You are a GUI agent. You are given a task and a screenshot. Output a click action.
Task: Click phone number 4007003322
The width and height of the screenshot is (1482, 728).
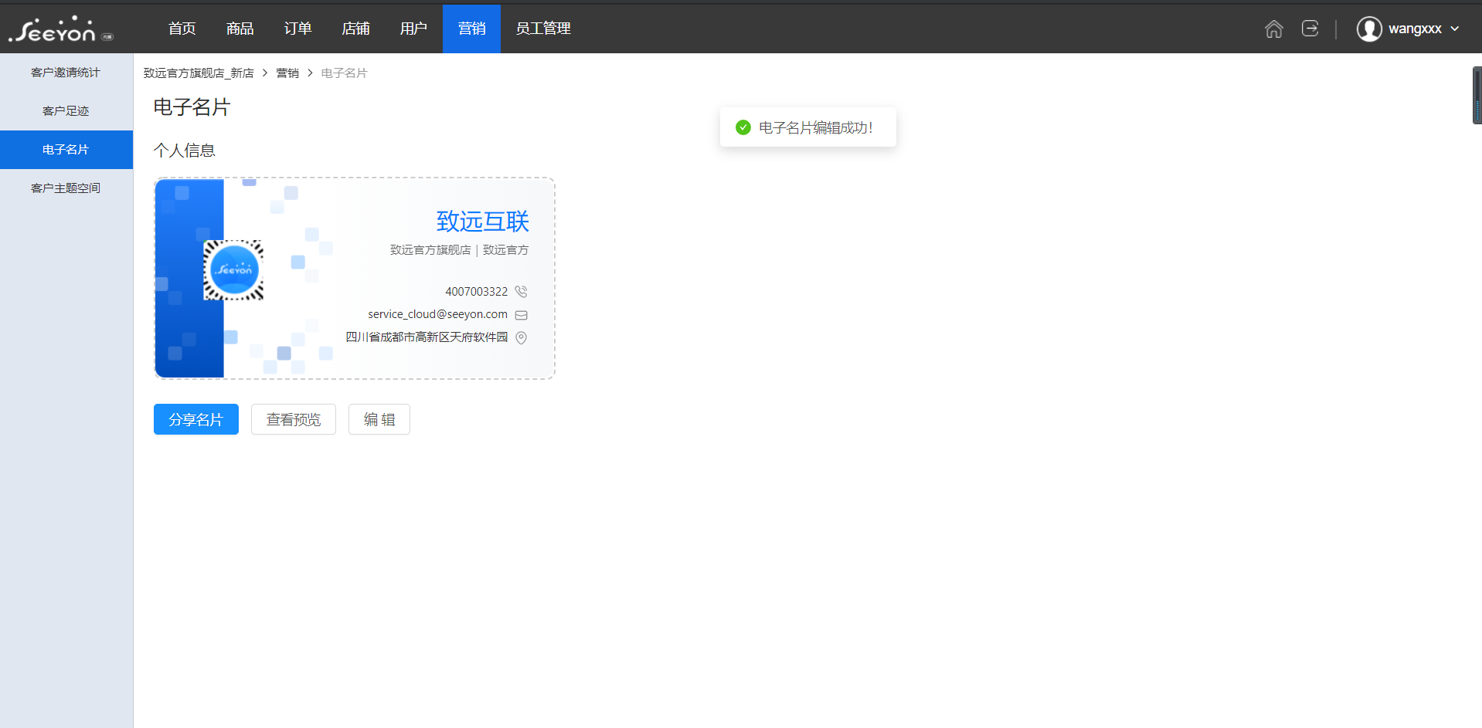[x=477, y=292]
